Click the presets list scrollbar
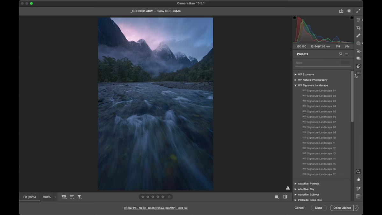Screen dimensions: 382x215 point(352,96)
